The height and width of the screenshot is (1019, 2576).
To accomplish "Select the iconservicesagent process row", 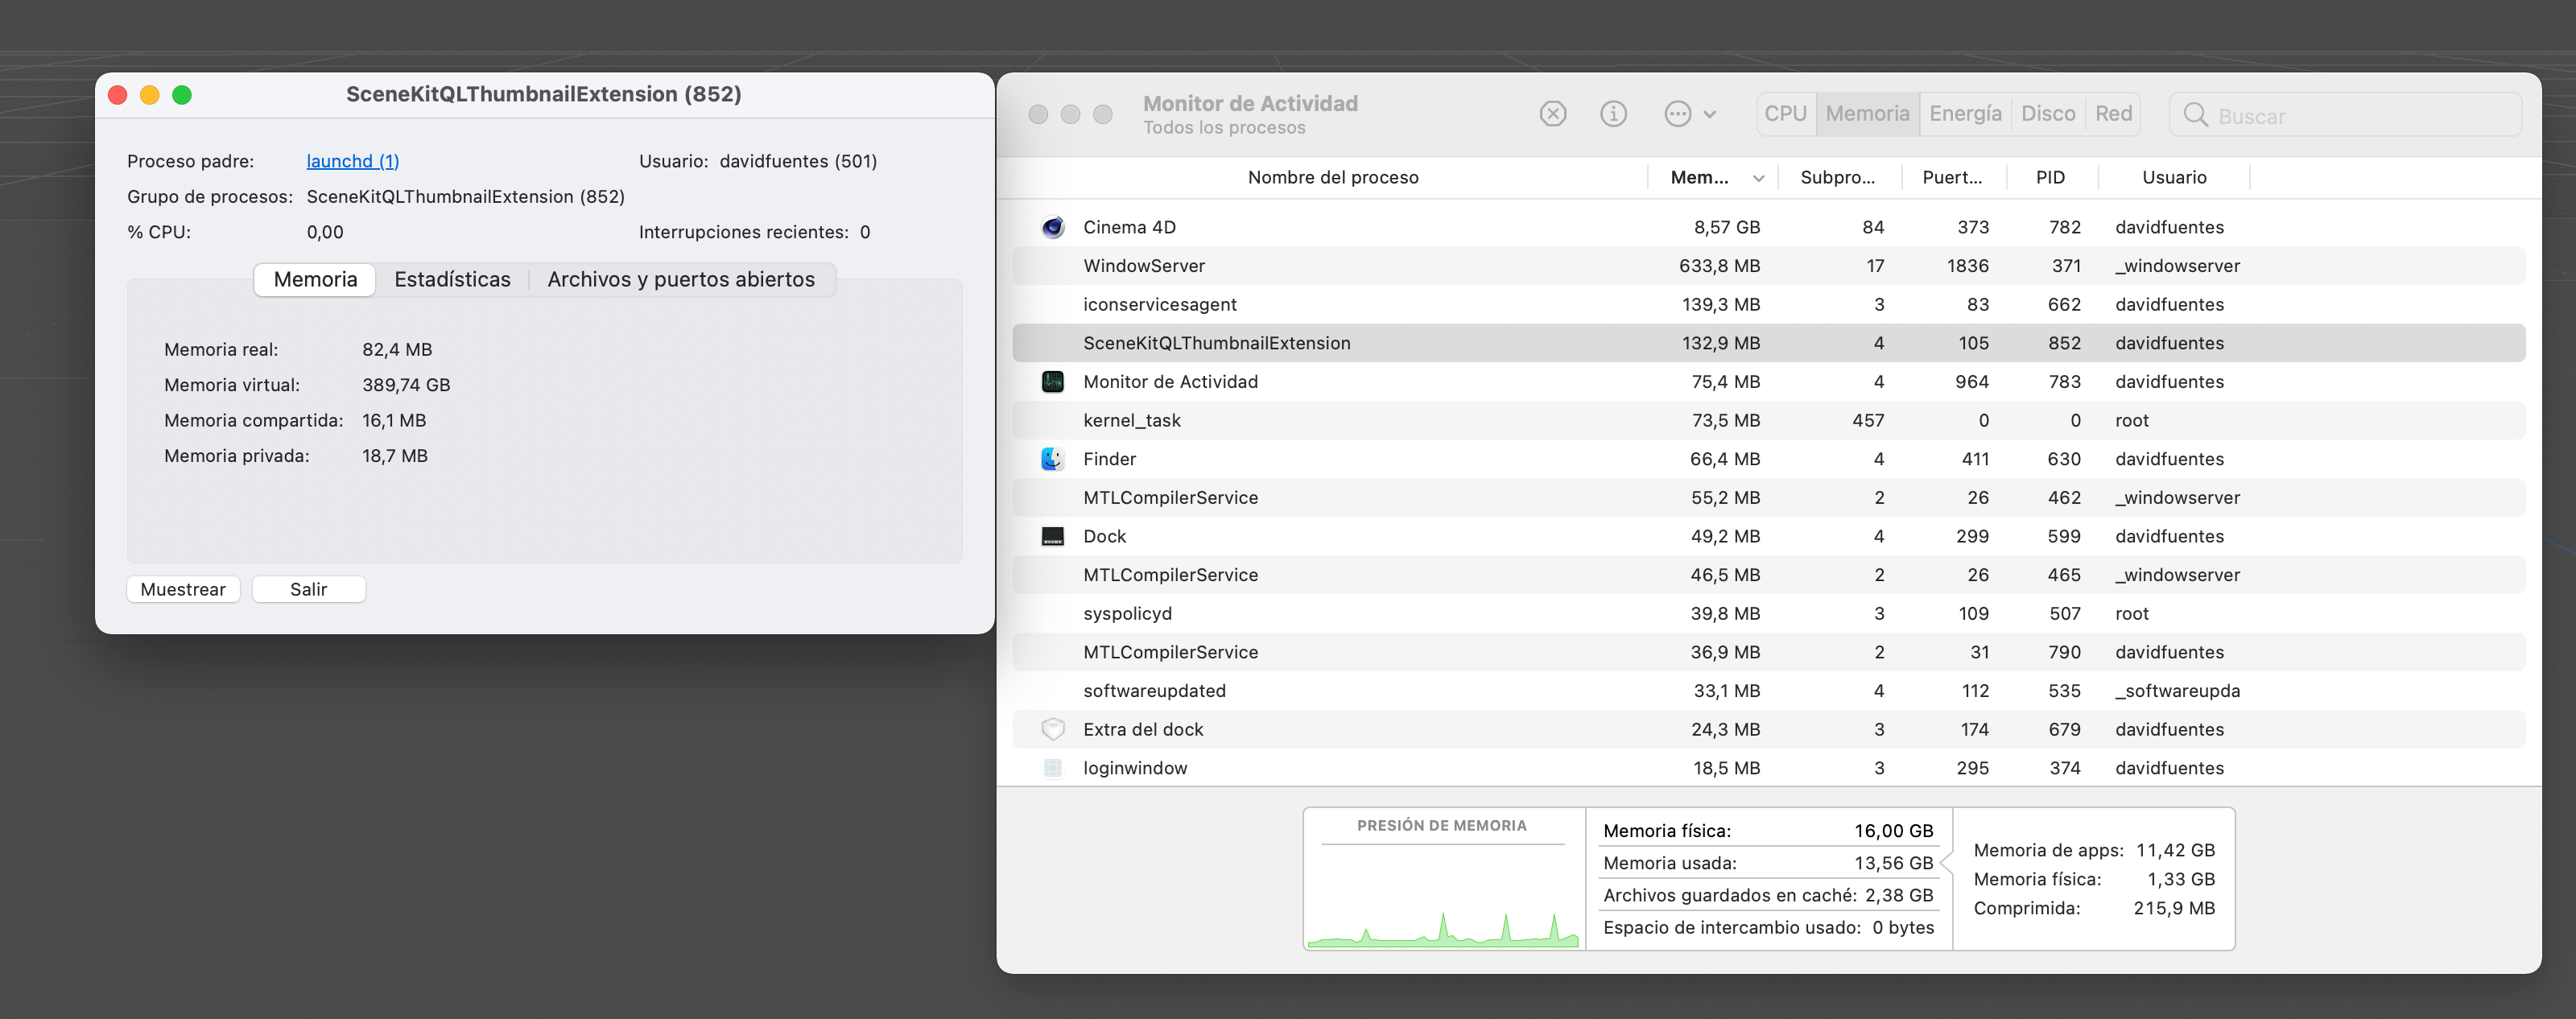I will pyautogui.click(x=1768, y=304).
